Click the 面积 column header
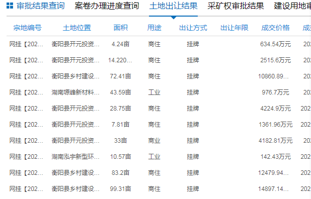311x199 pixels. pyautogui.click(x=120, y=28)
